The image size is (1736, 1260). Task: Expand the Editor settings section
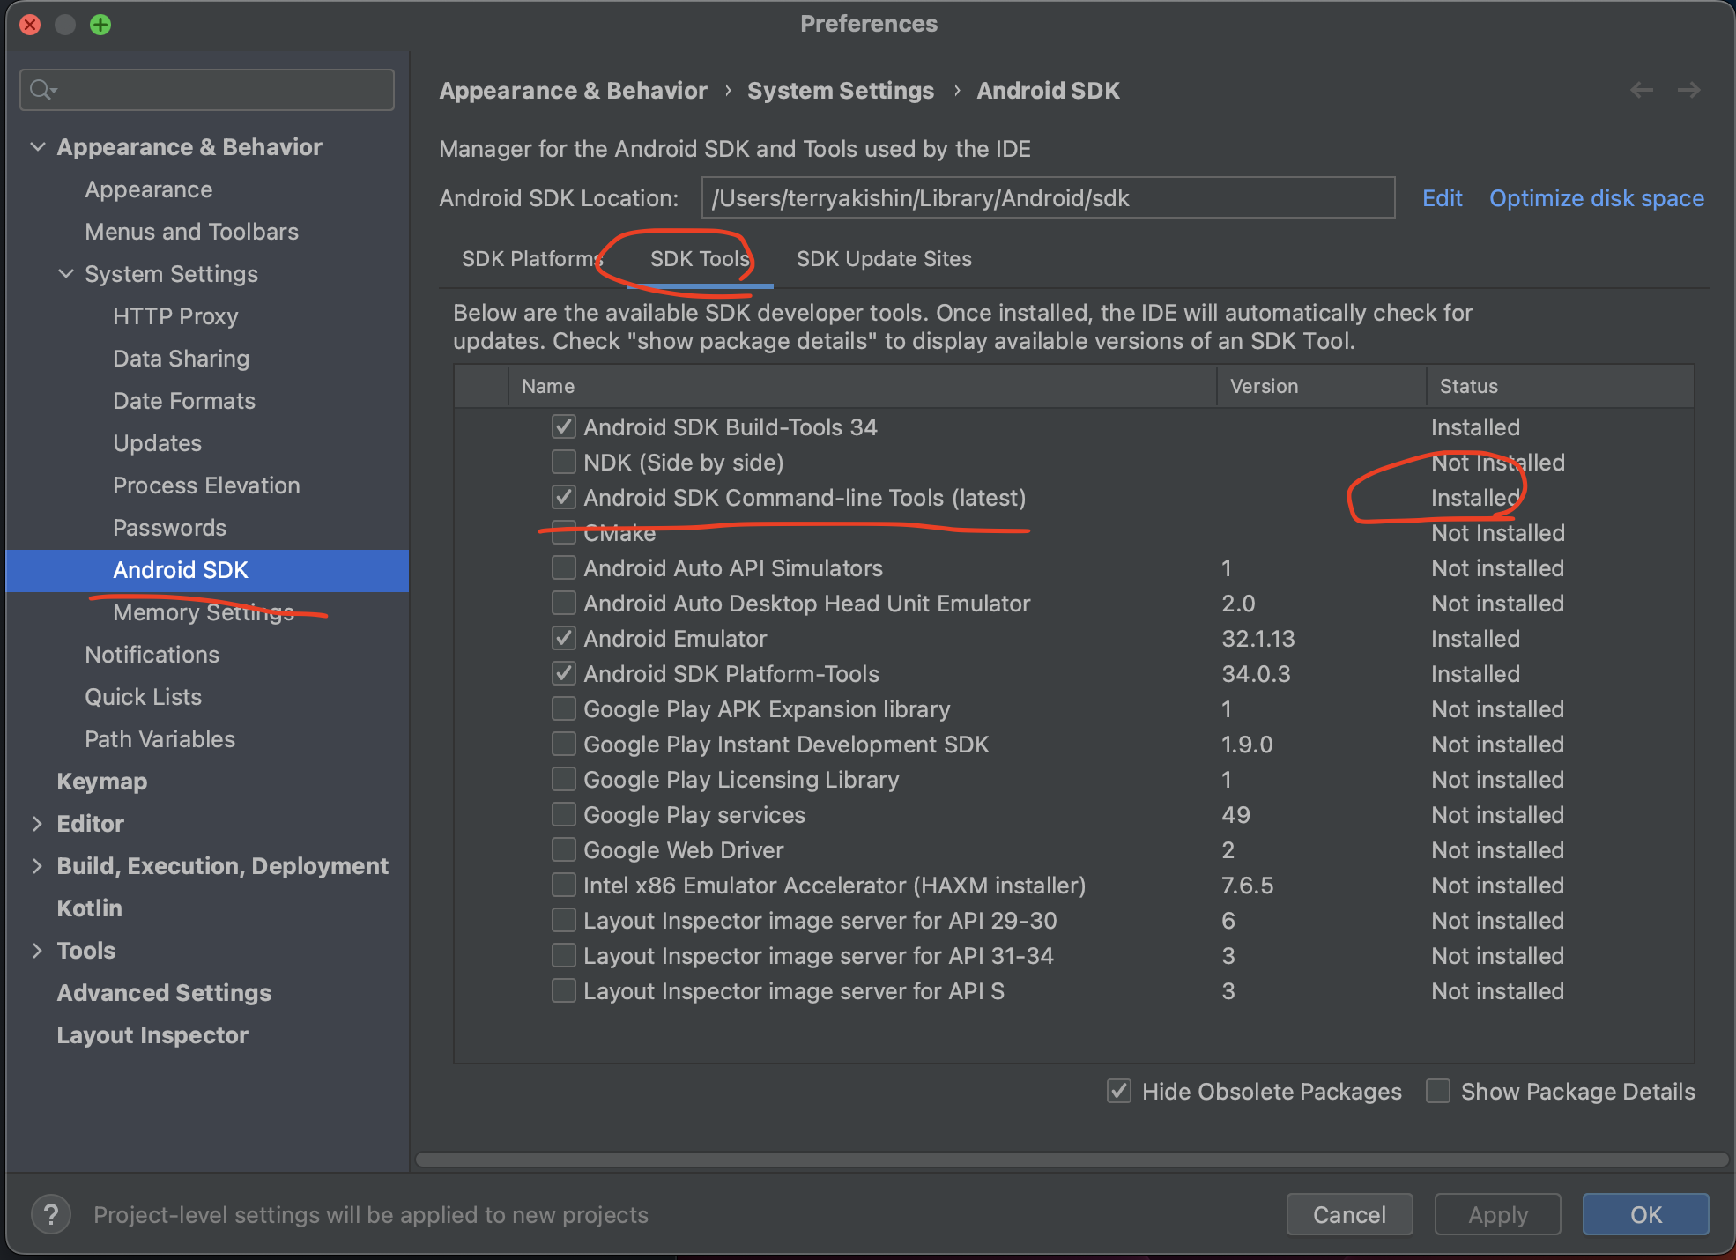point(38,824)
